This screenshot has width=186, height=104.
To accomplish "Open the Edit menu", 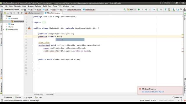I will (6, 6).
